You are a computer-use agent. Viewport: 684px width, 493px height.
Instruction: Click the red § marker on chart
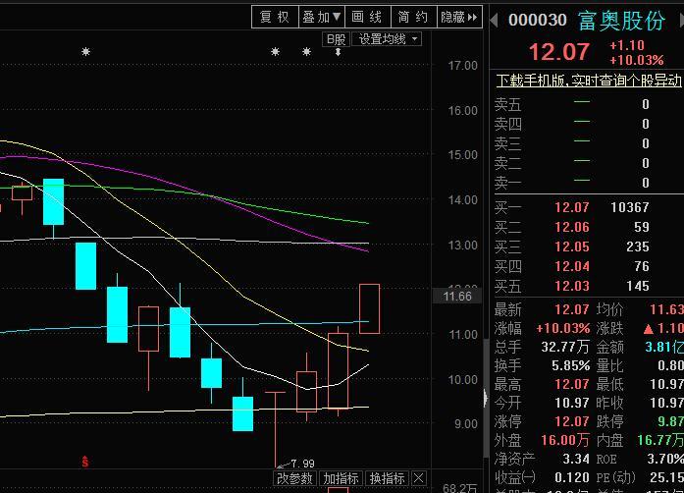(x=85, y=461)
